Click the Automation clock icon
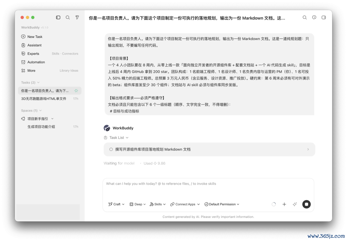The image size is (347, 241). 23,62
